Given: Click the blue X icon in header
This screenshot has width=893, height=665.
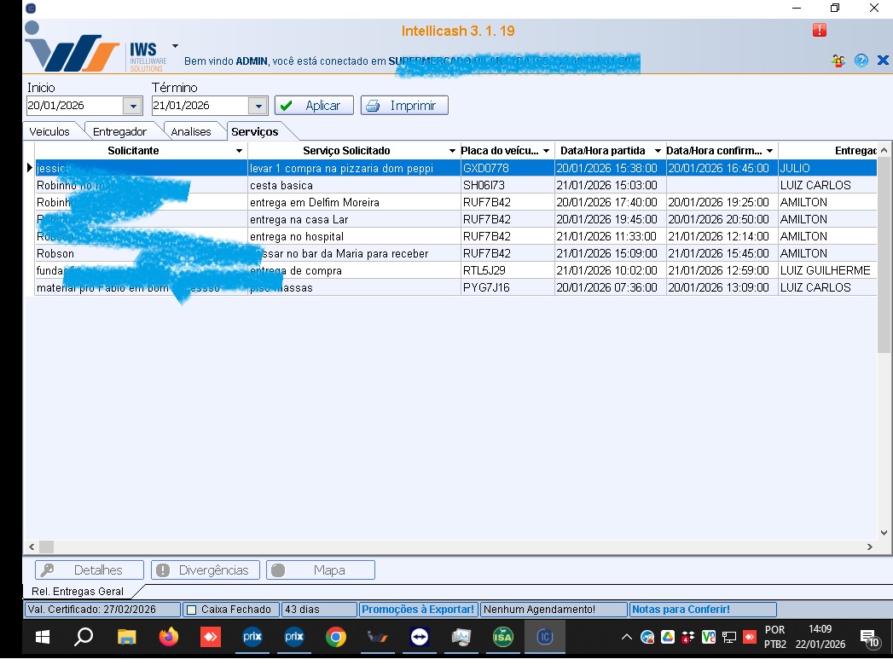Looking at the screenshot, I should [883, 61].
